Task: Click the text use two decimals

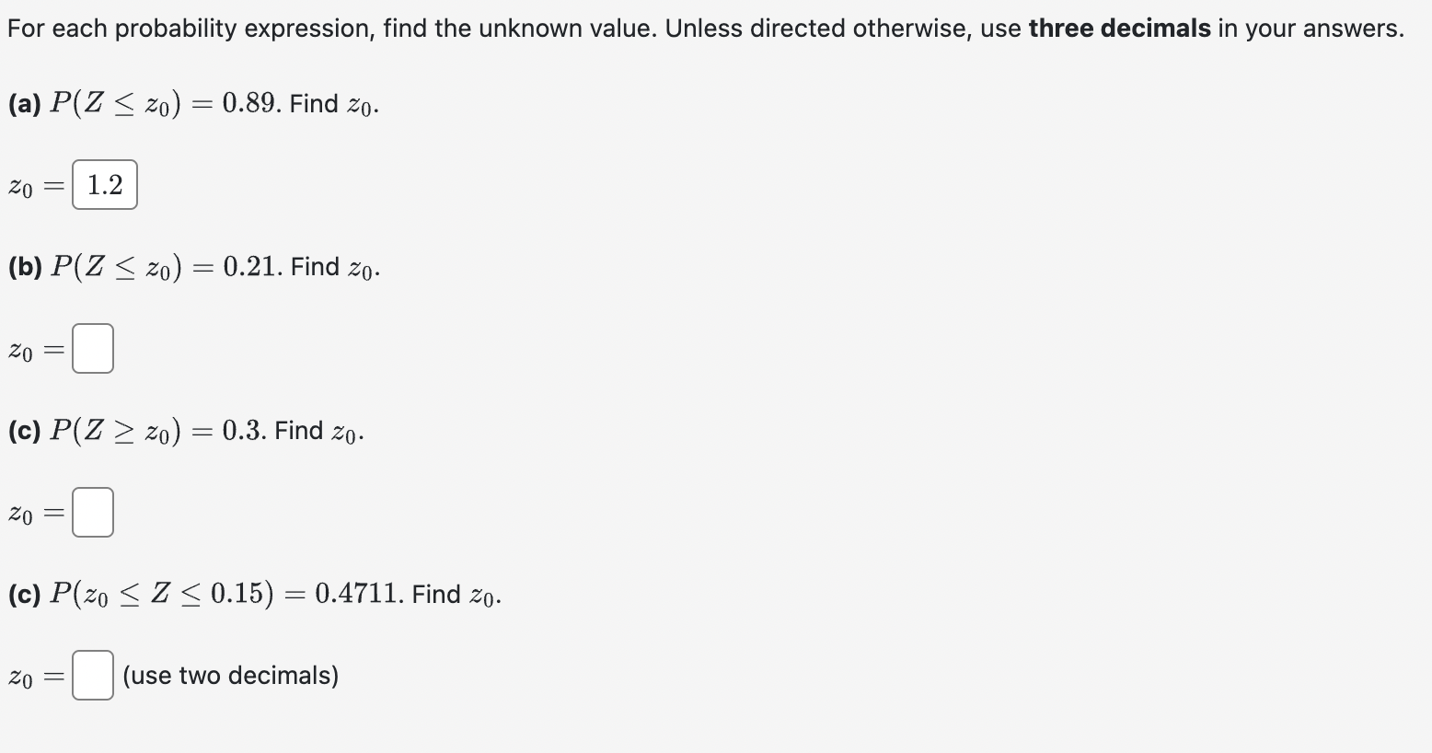Action: [x=229, y=675]
